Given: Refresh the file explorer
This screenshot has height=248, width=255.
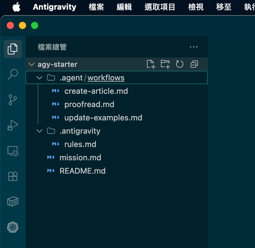Looking at the screenshot, I should (179, 64).
